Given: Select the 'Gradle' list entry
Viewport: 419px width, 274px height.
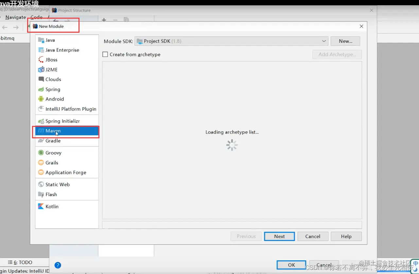Looking at the screenshot, I should click(67, 141).
